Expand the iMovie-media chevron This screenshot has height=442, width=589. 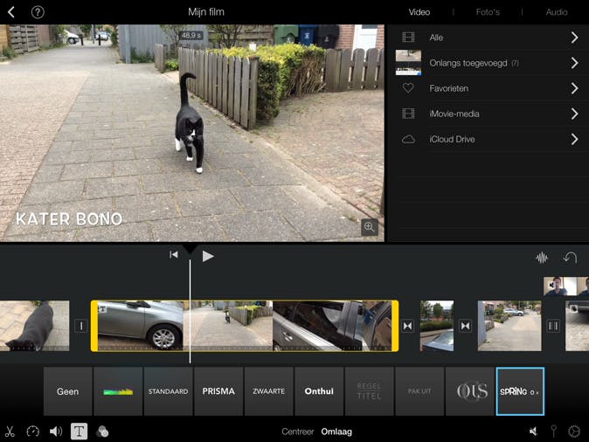tap(574, 114)
